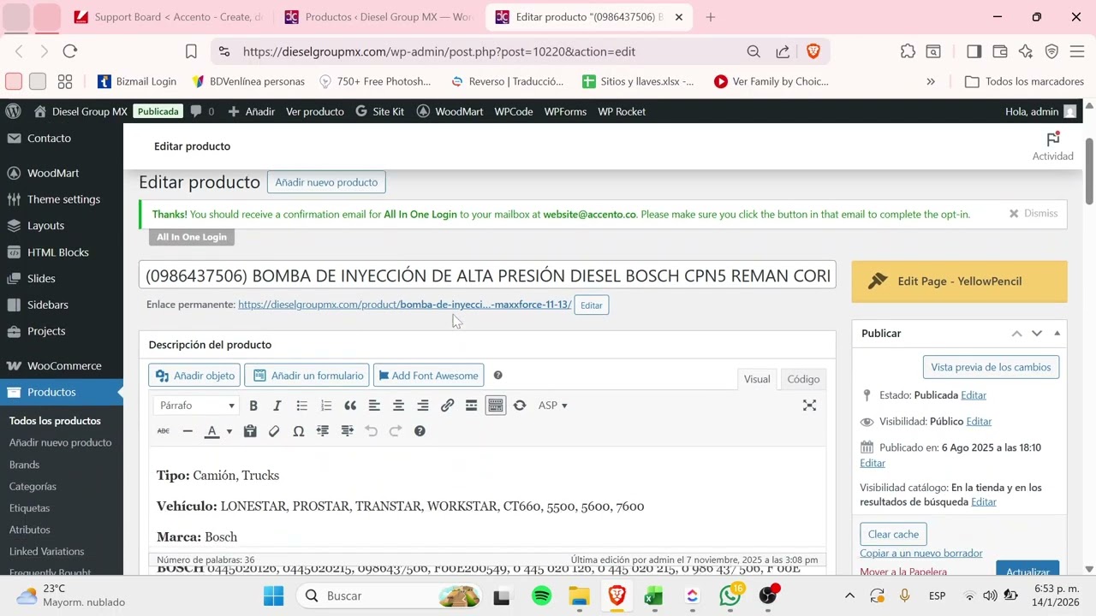Collapse the Publicar panel toggle arrow
The width and height of the screenshot is (1096, 616).
point(1057,333)
